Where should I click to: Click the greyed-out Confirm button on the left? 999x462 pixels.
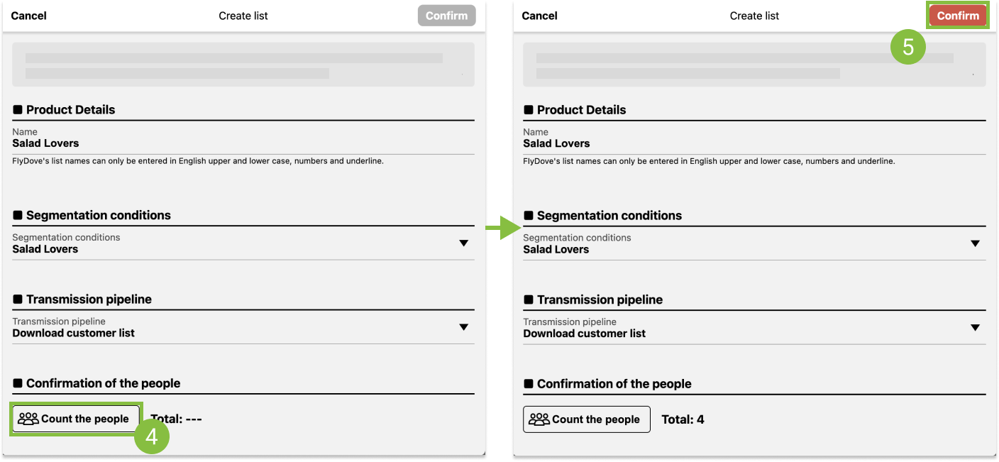pyautogui.click(x=446, y=16)
